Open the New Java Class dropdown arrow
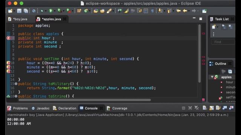Screen dimensions: 241x135 tap(90, 11)
